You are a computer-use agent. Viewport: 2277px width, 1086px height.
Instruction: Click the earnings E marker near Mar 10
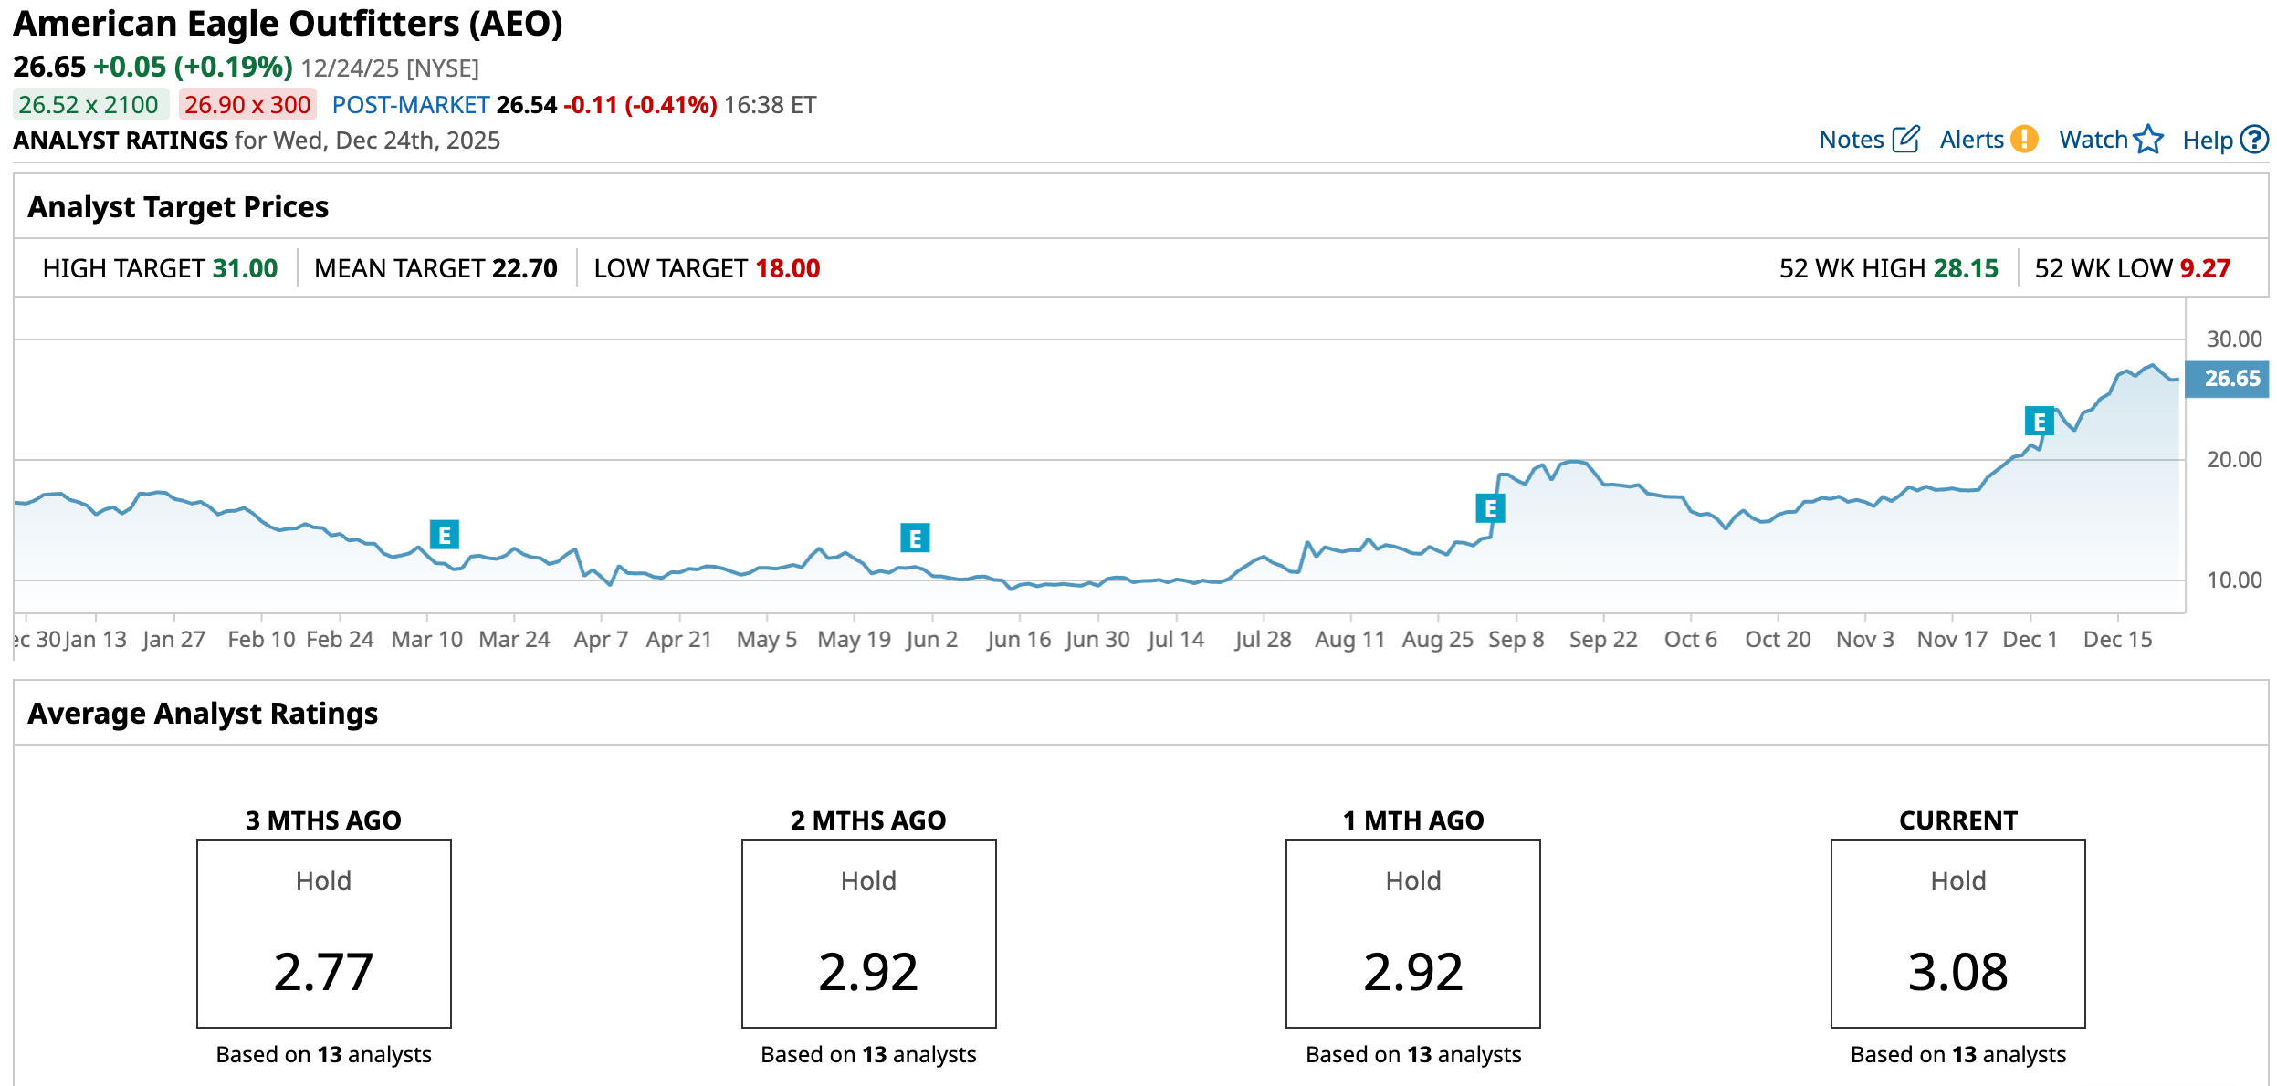tap(445, 535)
